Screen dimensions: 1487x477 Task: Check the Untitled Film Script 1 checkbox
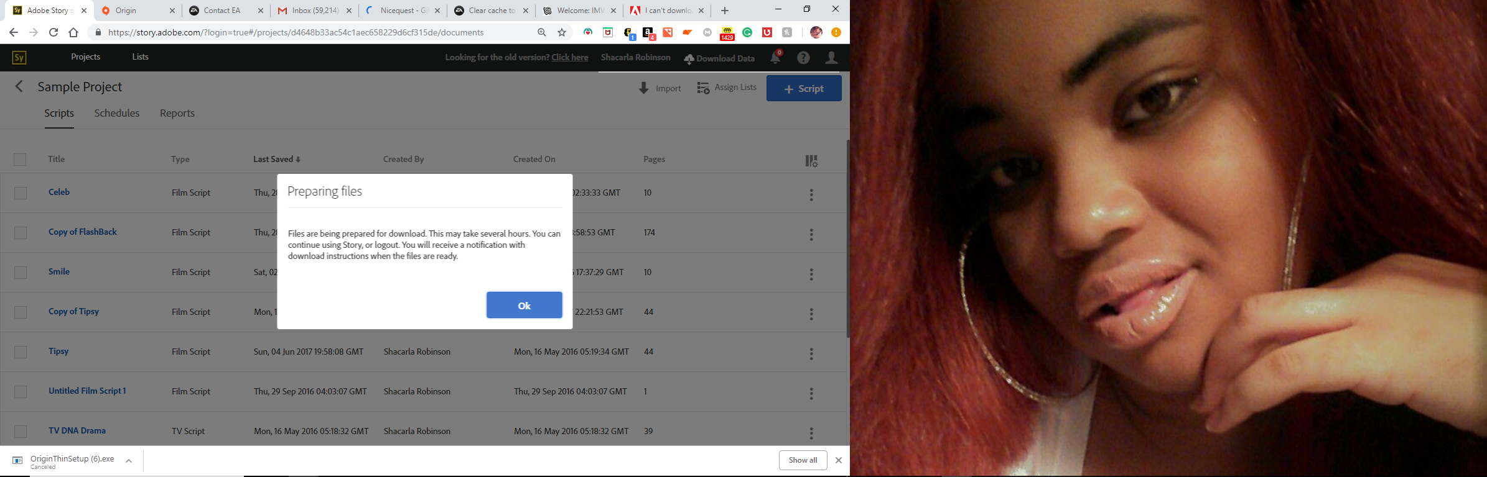(x=21, y=392)
